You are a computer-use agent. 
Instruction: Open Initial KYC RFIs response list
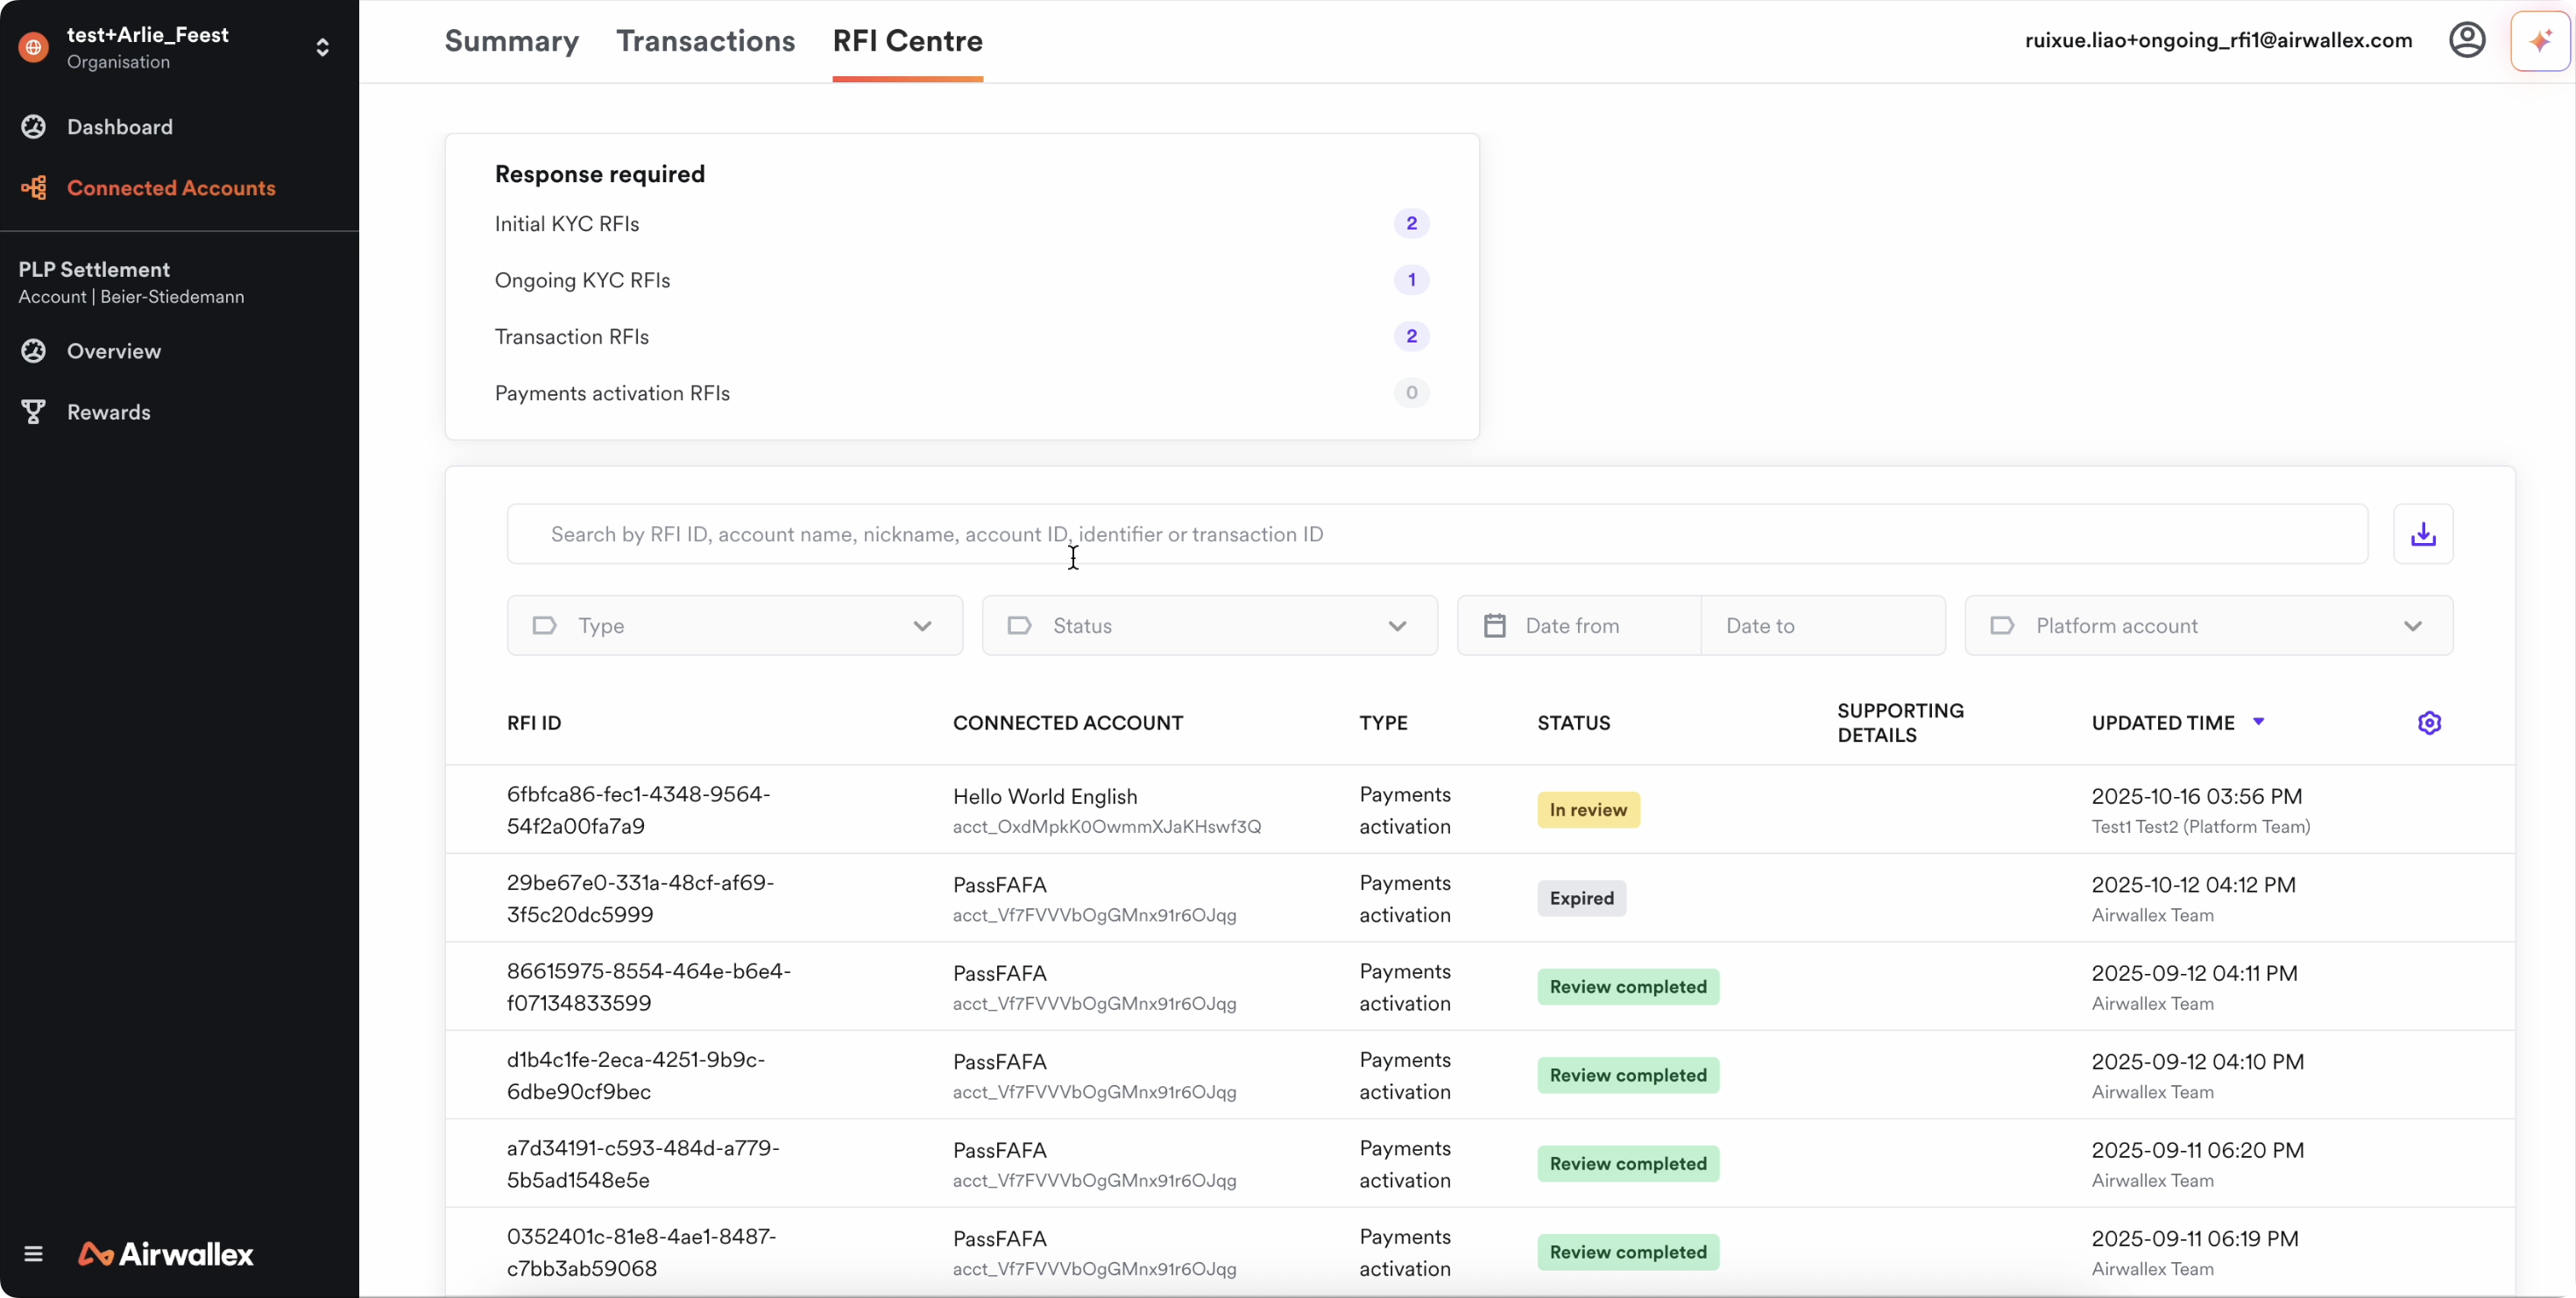click(x=566, y=224)
